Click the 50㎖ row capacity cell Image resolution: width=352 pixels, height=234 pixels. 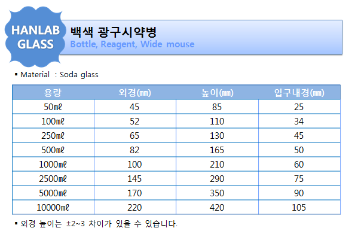pyautogui.click(x=53, y=107)
